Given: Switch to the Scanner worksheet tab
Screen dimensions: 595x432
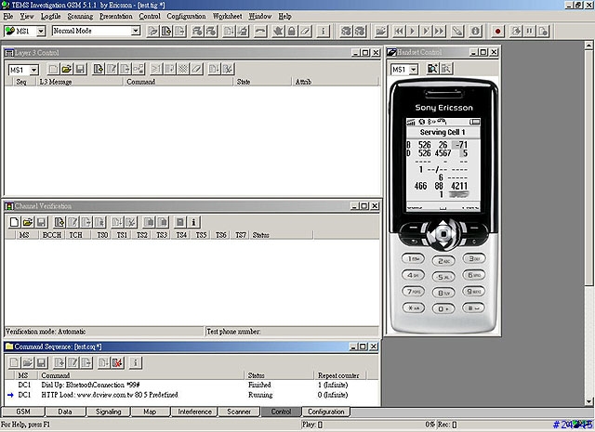Looking at the screenshot, I should coord(239,412).
